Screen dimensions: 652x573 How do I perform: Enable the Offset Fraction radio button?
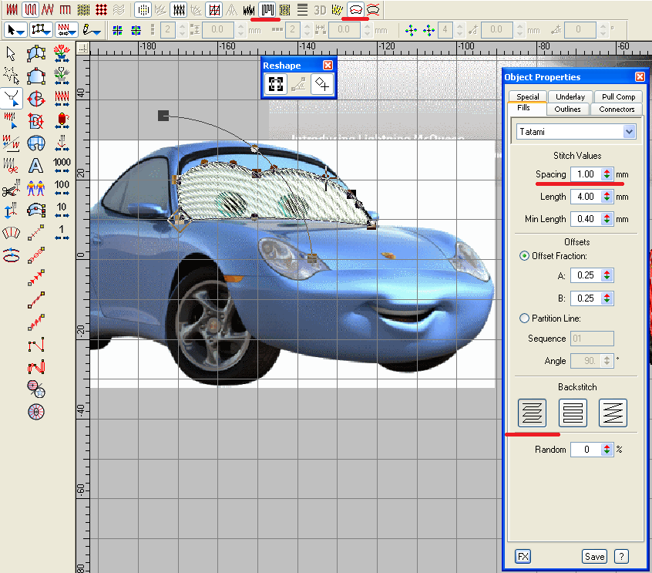[x=525, y=256]
